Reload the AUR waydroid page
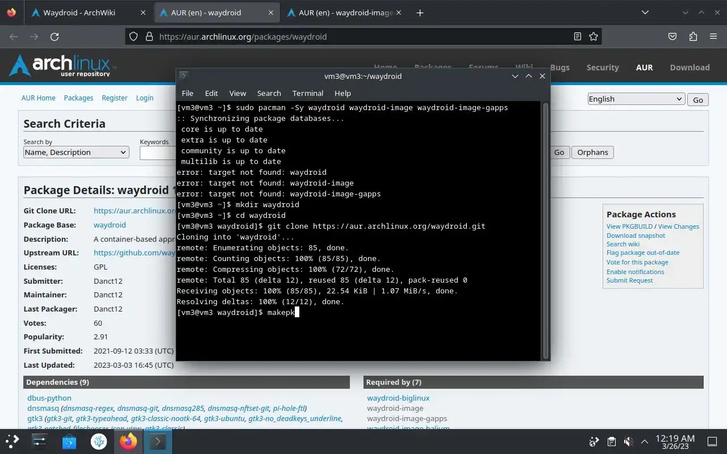 [55, 36]
